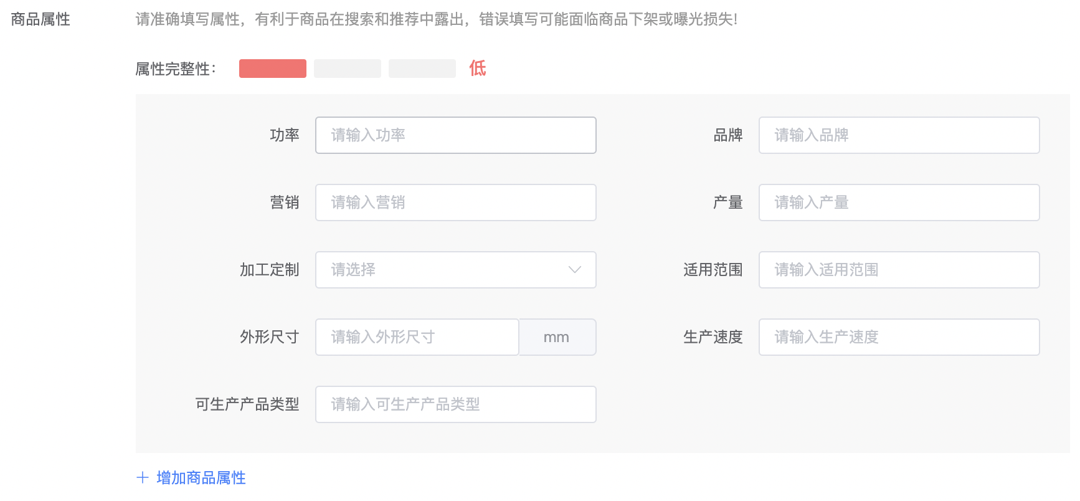Focus the 外形尺寸 input field
1080x501 pixels.
417,337
